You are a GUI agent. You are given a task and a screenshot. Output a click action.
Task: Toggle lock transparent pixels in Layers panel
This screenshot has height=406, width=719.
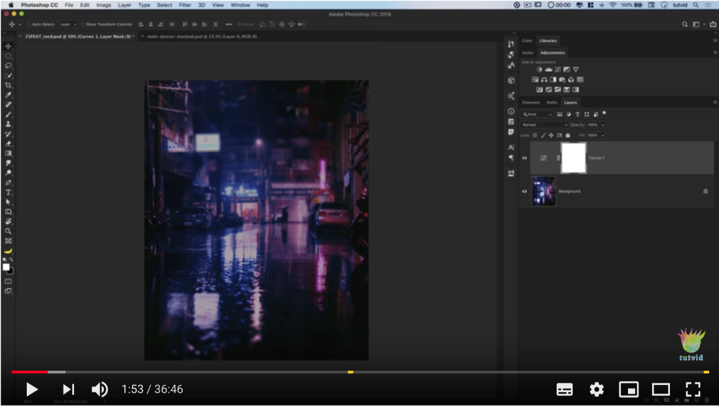(x=534, y=135)
